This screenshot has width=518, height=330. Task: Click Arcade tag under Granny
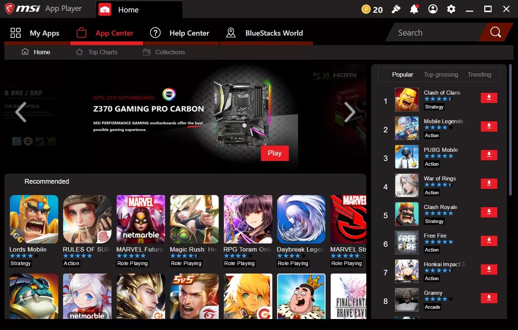pyautogui.click(x=432, y=307)
